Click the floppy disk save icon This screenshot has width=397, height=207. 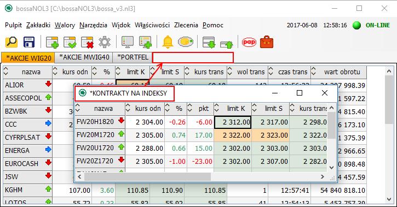point(29,42)
